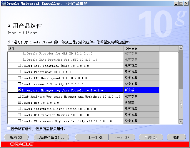
Task: Toggle 显示所有组件 checkbox
Action: click(x=8, y=128)
